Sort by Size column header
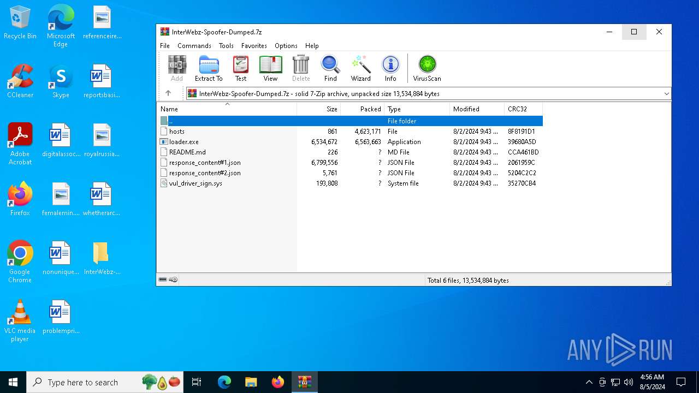 (x=319, y=109)
